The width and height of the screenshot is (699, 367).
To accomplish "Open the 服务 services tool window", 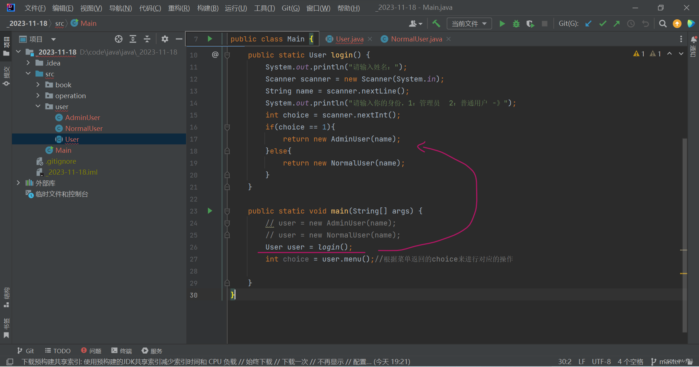I will point(152,351).
